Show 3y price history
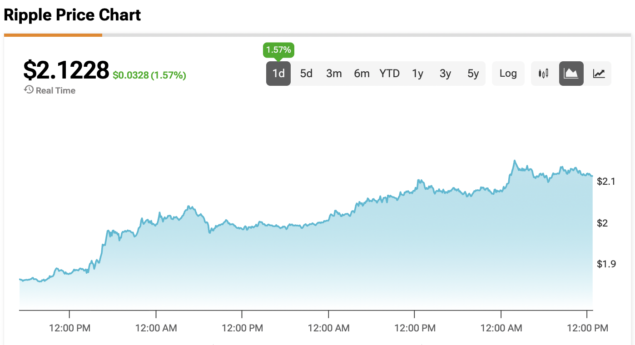 (x=445, y=74)
